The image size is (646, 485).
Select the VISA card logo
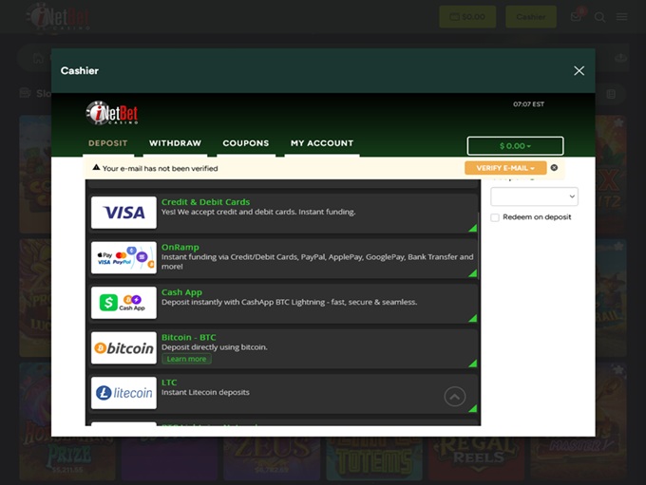pos(123,213)
